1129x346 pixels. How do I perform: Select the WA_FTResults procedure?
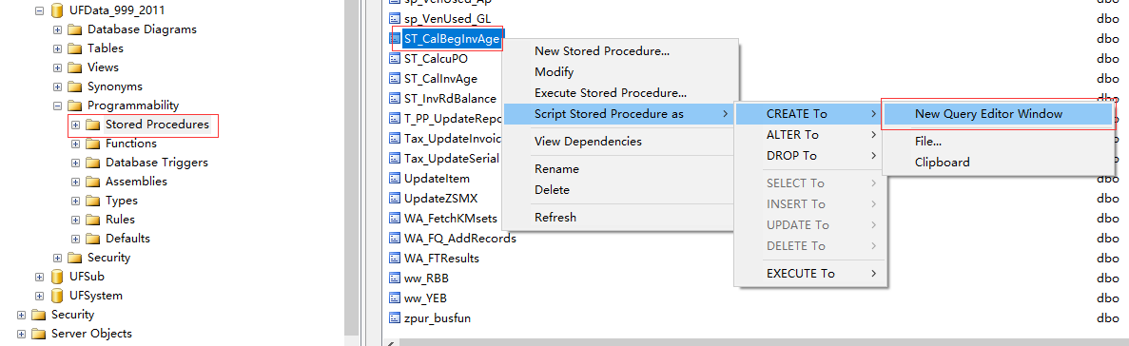coord(441,258)
